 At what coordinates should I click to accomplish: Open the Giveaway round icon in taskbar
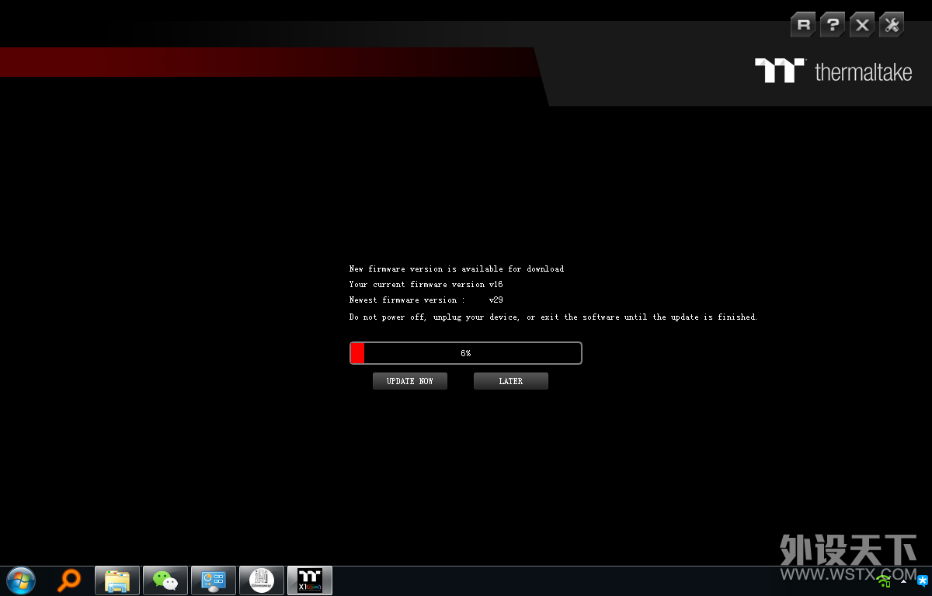click(x=262, y=580)
